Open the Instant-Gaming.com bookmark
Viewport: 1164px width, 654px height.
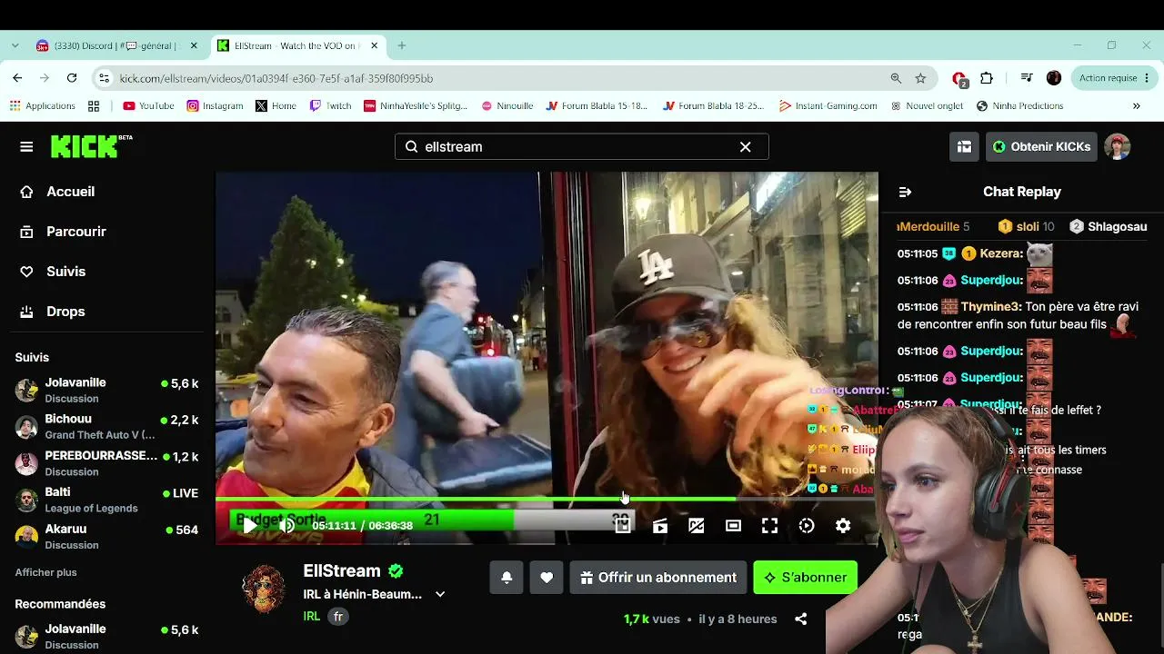(x=828, y=105)
